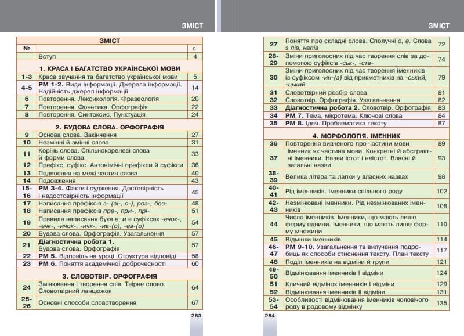Click 'Основа слова. Закінчення' entry

coord(71,134)
